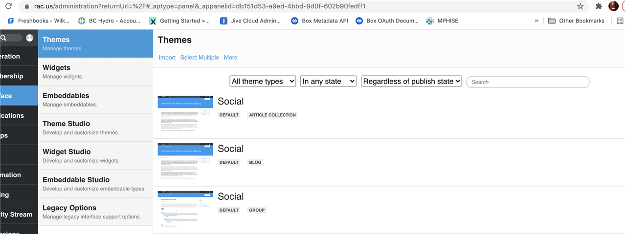
Task: Click the site lock icon in address bar
Action: click(26, 6)
